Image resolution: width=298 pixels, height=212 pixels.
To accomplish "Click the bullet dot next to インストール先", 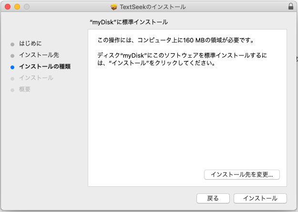I will click(x=12, y=55).
